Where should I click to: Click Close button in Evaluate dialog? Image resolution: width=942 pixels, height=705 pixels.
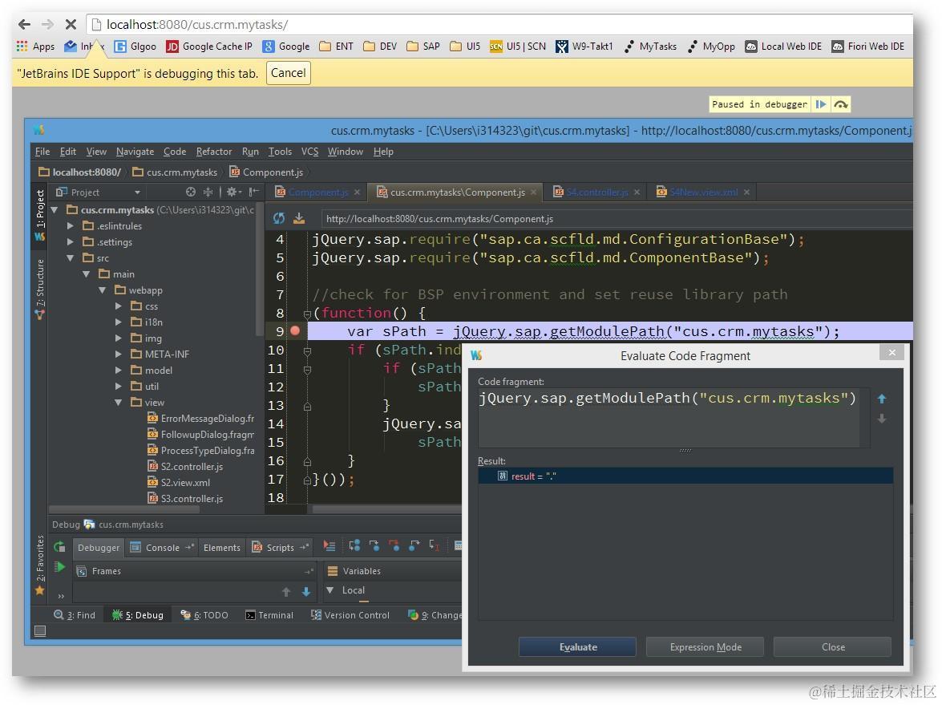pos(833,646)
